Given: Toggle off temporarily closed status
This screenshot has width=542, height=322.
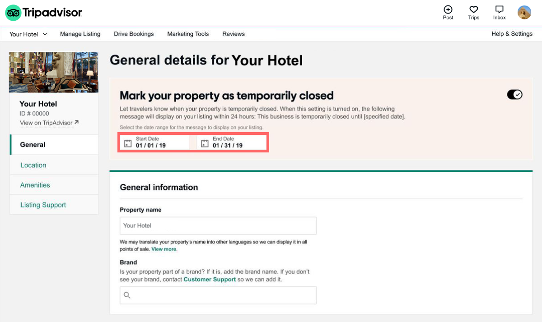Looking at the screenshot, I should tap(514, 94).
